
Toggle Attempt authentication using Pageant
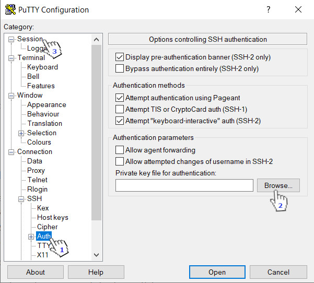(120, 98)
